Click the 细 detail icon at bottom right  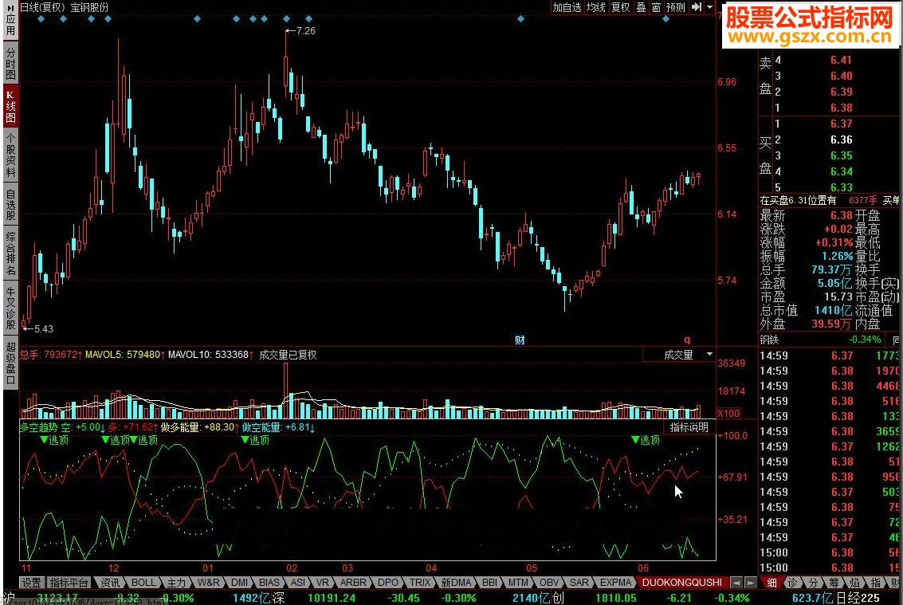771,583
